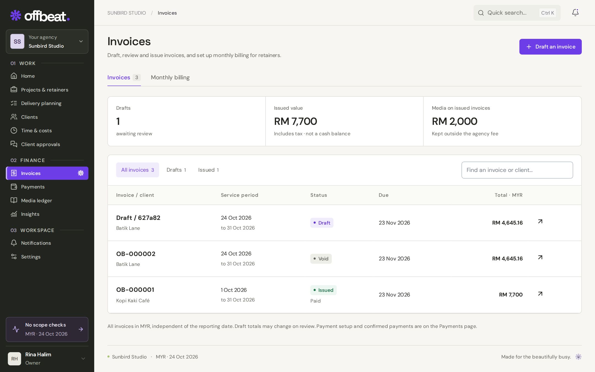Open the Quick search box

(x=517, y=13)
